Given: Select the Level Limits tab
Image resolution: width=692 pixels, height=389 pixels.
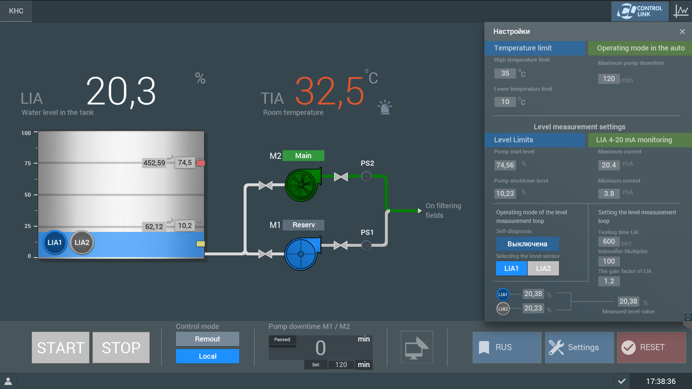Looking at the screenshot, I should pos(535,140).
